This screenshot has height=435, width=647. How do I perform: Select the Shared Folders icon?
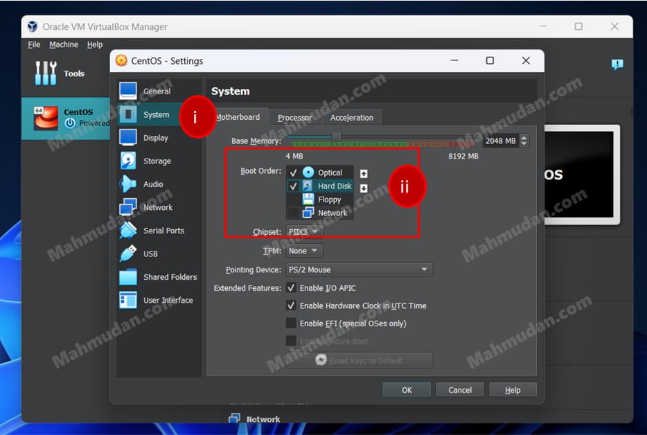[128, 277]
